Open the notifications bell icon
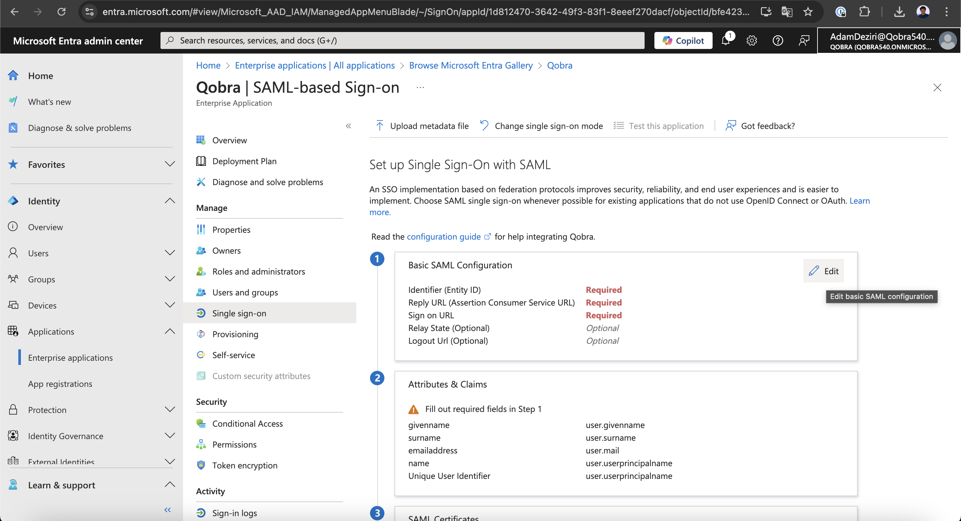This screenshot has width=961, height=521. pos(726,40)
